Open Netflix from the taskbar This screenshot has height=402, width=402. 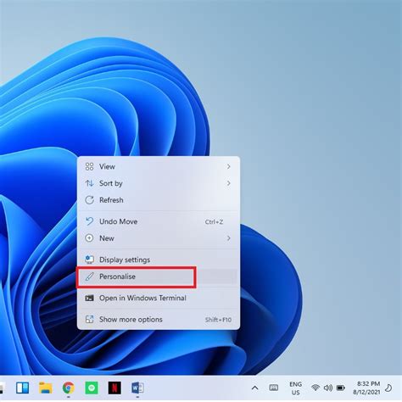pyautogui.click(x=114, y=388)
